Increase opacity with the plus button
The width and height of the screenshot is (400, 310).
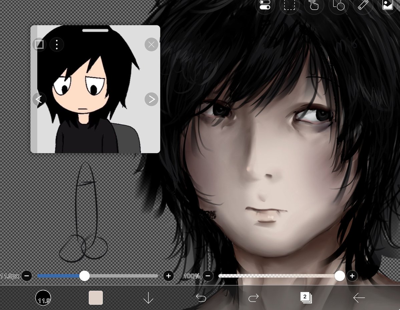(352, 276)
